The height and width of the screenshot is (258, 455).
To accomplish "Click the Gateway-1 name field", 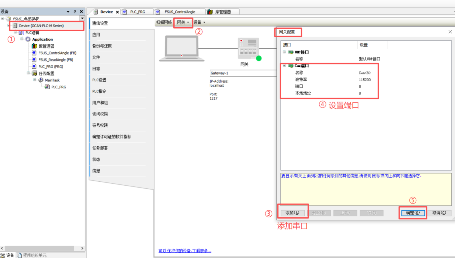I will 242,73.
